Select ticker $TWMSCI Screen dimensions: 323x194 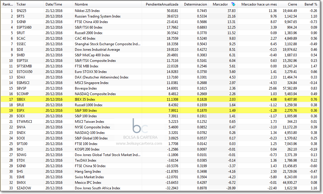(x=24, y=122)
